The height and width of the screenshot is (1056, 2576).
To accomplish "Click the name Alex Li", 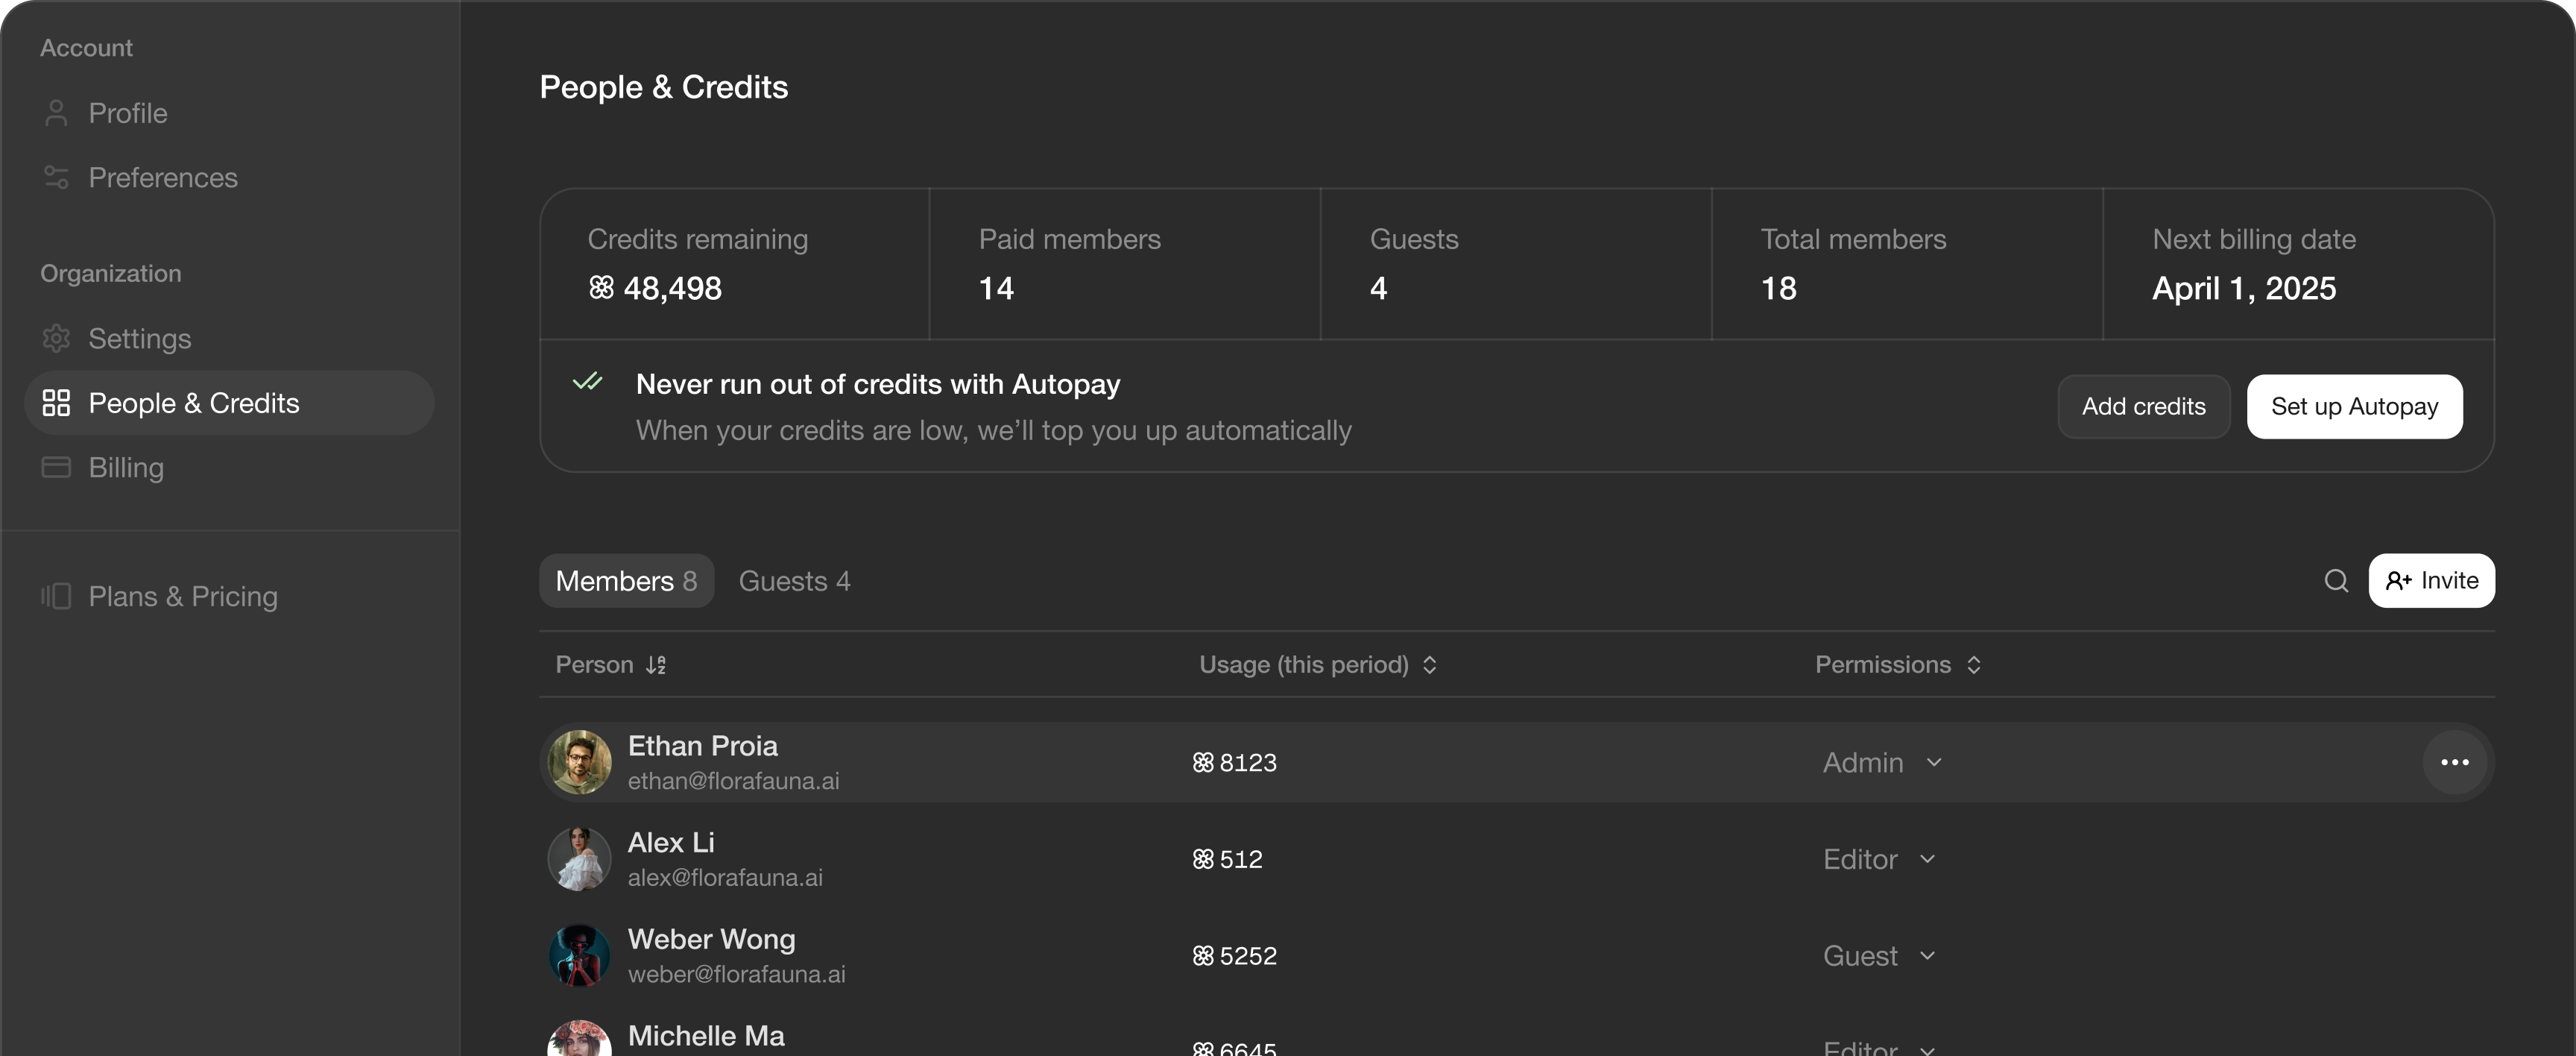I will pyautogui.click(x=671, y=843).
